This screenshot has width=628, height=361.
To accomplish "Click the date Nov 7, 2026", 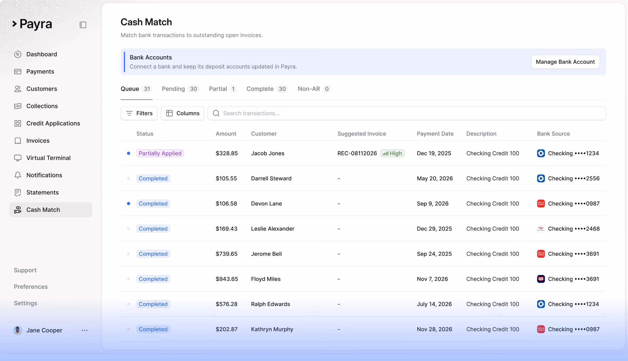I will coord(432,279).
